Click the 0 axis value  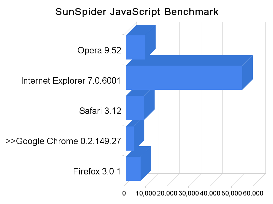click(124, 193)
